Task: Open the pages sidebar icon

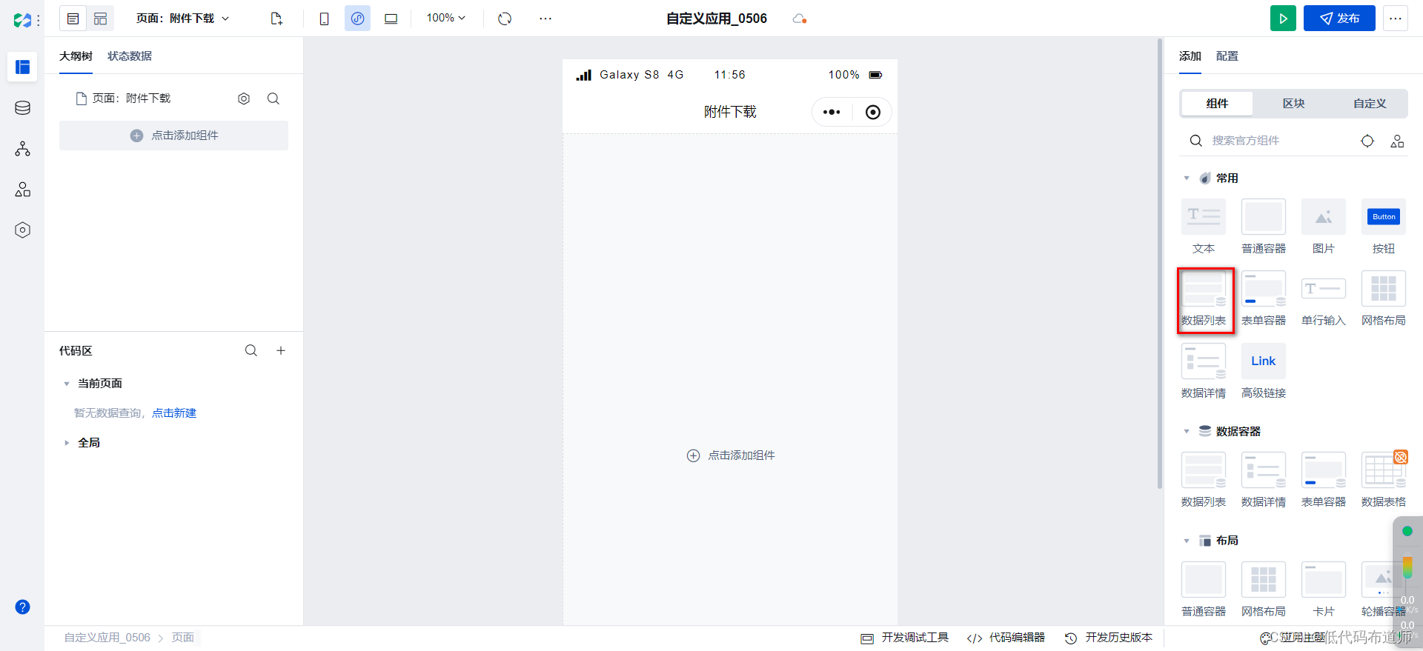Action: pos(22,67)
